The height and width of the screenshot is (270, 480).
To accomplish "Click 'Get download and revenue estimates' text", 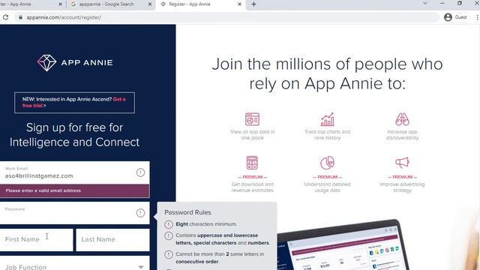I will (252, 187).
